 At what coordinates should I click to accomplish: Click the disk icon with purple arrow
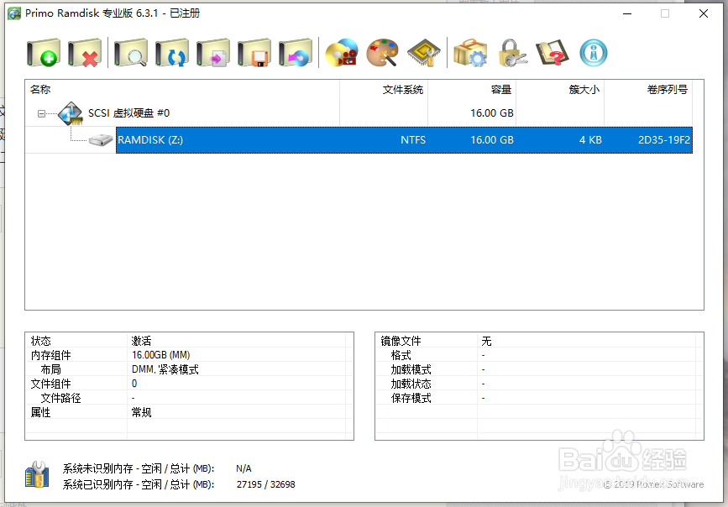click(213, 53)
